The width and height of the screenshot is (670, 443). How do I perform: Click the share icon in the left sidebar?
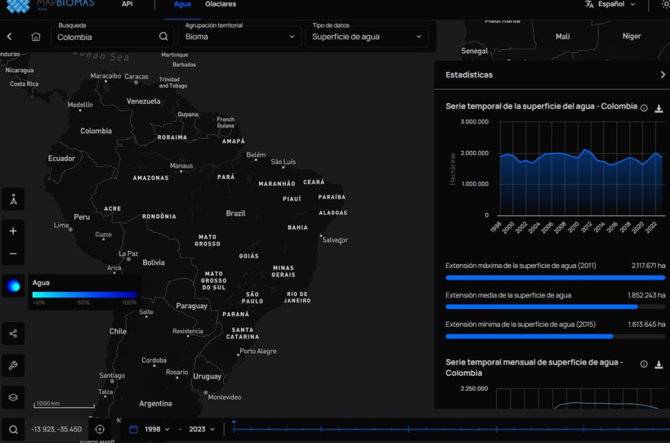pyautogui.click(x=13, y=333)
